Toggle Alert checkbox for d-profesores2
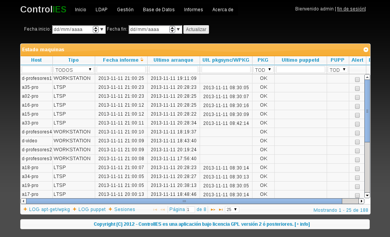This screenshot has height=237, width=390. coord(357,151)
